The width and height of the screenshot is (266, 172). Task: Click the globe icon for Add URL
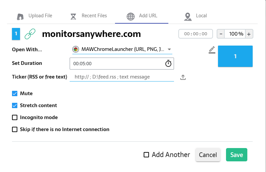131,16
